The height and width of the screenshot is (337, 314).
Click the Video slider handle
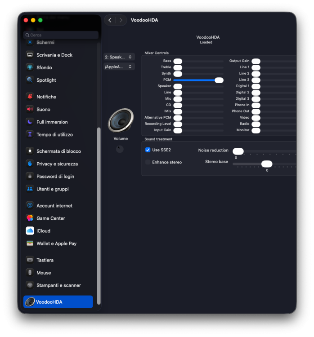(256, 118)
